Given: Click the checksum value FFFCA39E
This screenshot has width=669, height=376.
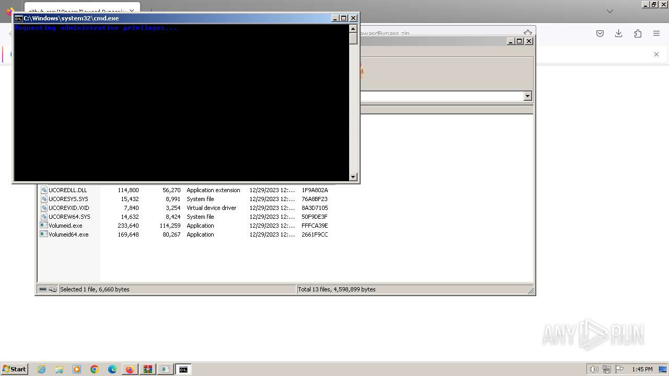Looking at the screenshot, I should (x=315, y=226).
